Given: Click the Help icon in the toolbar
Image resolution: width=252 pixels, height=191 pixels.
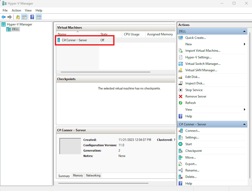Looking at the screenshot, I should (32, 17).
